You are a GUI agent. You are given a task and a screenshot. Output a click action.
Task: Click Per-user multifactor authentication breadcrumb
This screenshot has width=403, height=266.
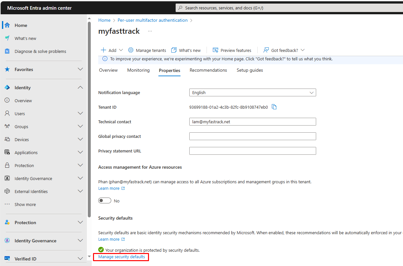point(153,20)
